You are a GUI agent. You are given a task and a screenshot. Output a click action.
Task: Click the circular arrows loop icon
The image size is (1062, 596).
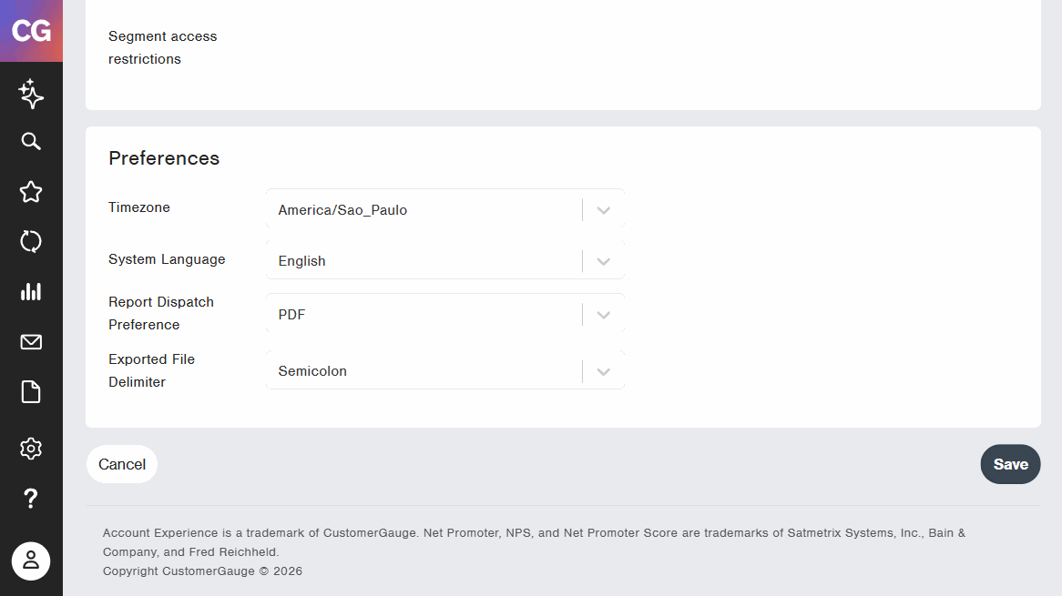tap(31, 241)
